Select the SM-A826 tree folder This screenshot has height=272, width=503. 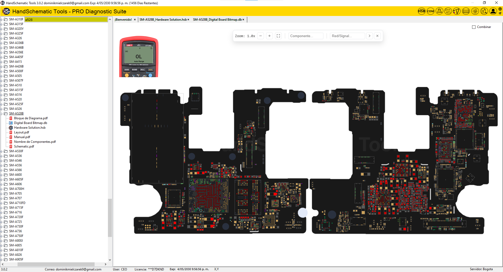[15, 255]
